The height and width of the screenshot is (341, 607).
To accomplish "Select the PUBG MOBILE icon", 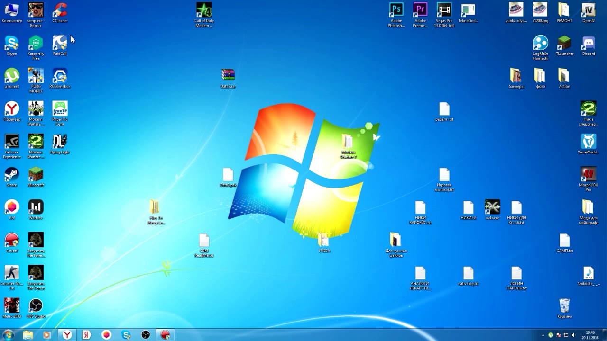I will click(36, 81).
